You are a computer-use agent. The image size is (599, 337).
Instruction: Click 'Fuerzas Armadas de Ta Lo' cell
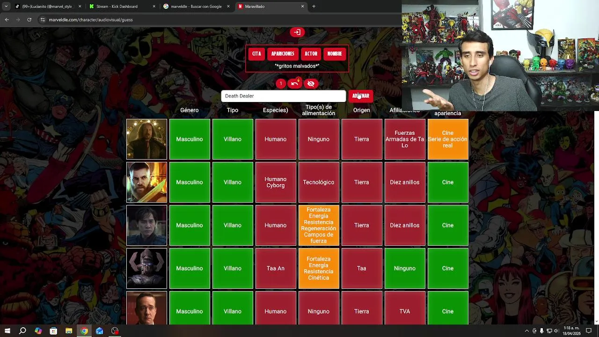[x=405, y=139]
